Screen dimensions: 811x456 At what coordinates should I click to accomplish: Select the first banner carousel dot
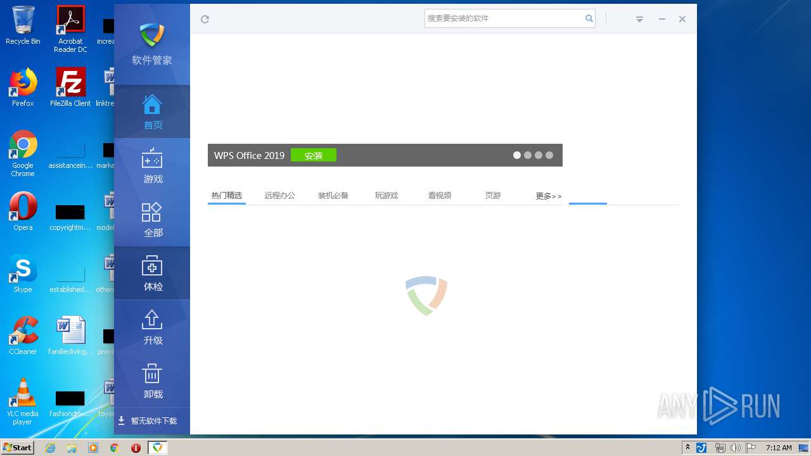517,155
